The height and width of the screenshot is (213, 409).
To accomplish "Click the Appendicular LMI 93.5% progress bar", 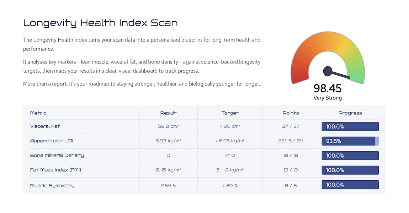I will click(x=350, y=141).
